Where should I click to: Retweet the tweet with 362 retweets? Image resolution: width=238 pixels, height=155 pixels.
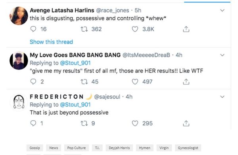(x=84, y=29)
